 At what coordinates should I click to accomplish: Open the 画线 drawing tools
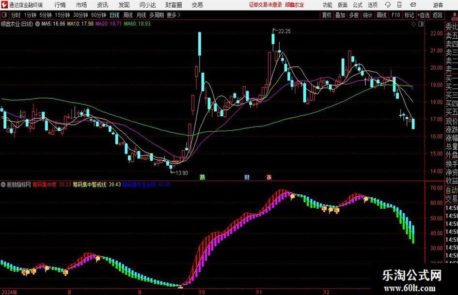[381, 15]
